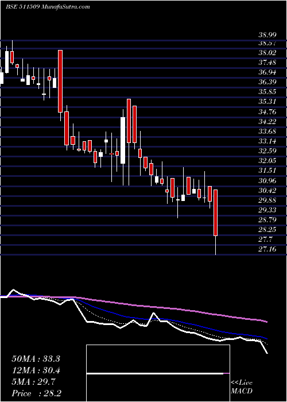This screenshot has height=402, width=287.
Task: Click the 30.42 price axis label
Action: [x=267, y=190]
